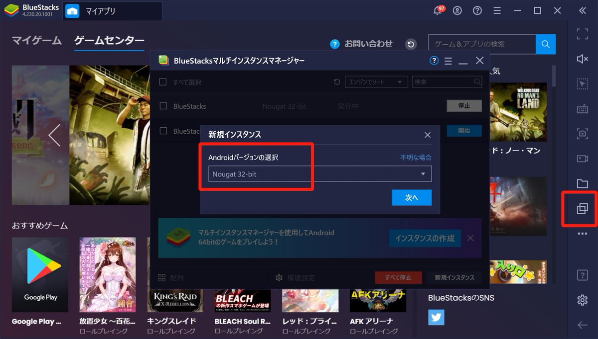The width and height of the screenshot is (598, 339).
Task: Open Multi-instance Manager hamburger menu
Action: pos(448,61)
